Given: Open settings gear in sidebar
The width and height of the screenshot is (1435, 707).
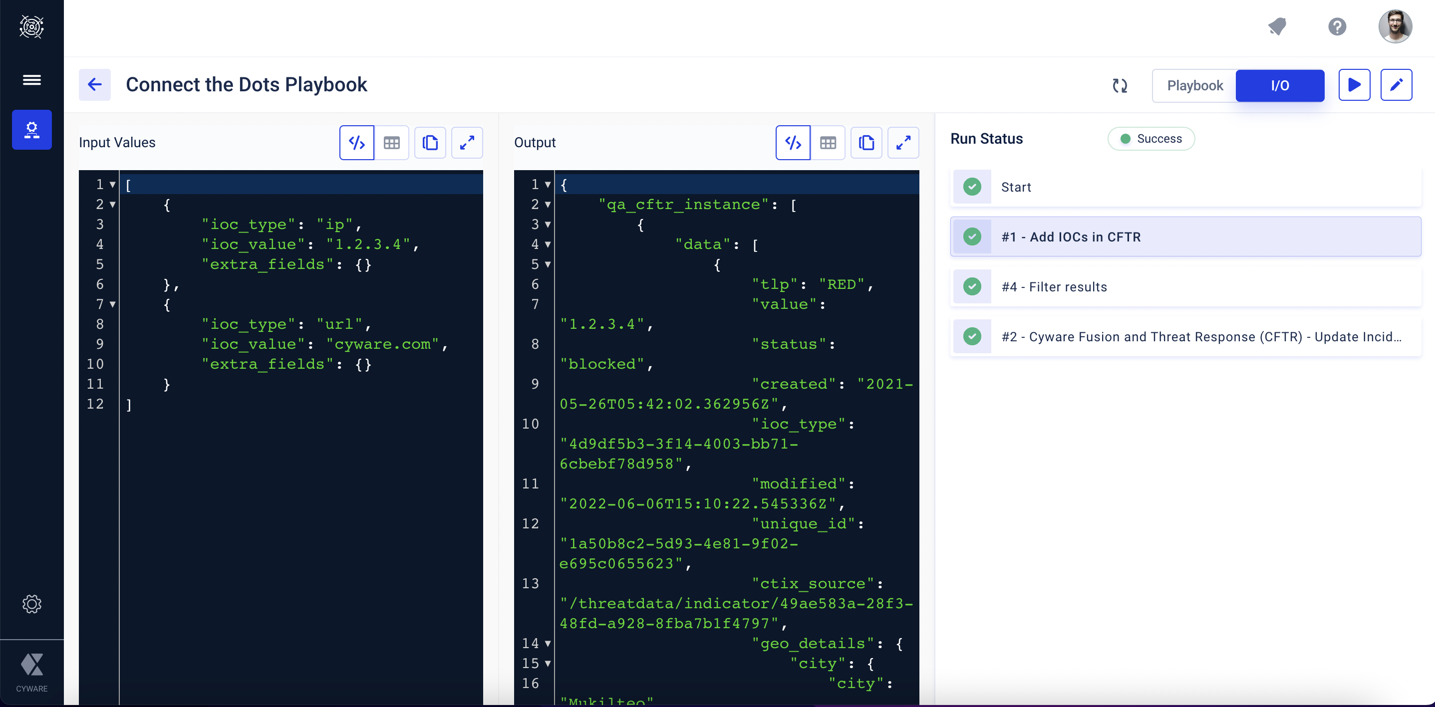Looking at the screenshot, I should tap(32, 604).
